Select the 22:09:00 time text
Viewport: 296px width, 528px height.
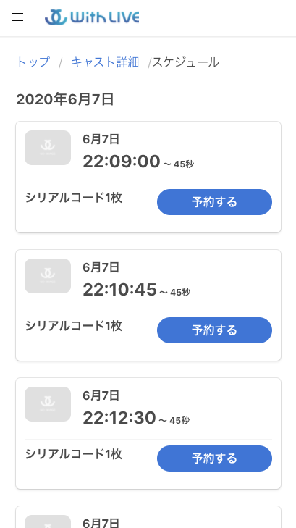[x=122, y=162]
